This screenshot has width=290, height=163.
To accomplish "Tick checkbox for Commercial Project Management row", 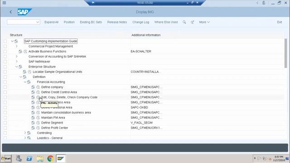I will pyautogui.click(x=5, y=46).
